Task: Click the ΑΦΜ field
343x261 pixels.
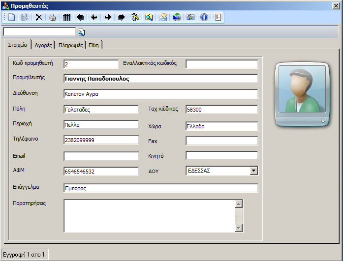Action: [101, 171]
